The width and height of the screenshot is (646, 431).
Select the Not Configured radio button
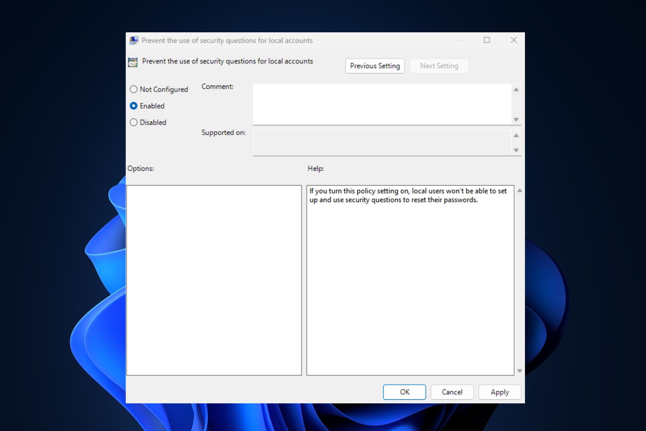pos(133,90)
